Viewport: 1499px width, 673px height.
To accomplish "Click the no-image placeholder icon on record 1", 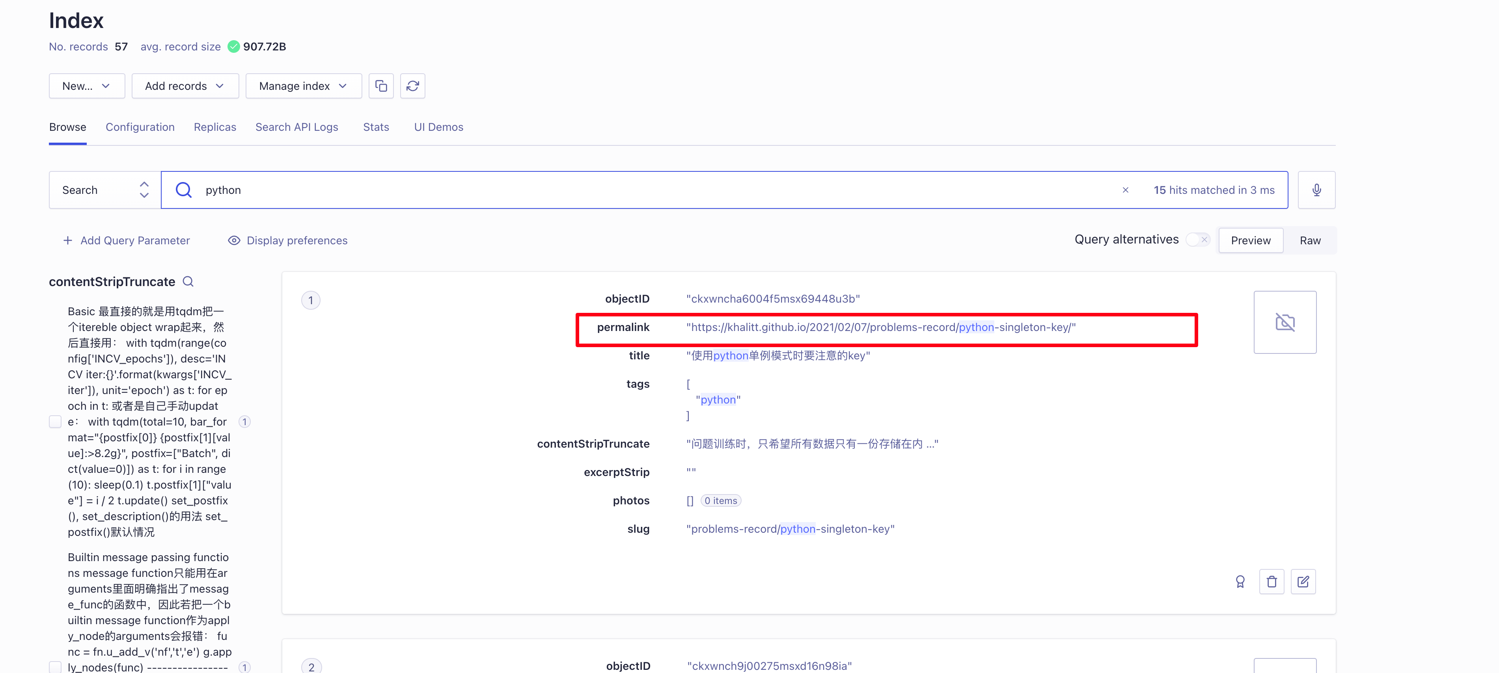I will pyautogui.click(x=1285, y=322).
